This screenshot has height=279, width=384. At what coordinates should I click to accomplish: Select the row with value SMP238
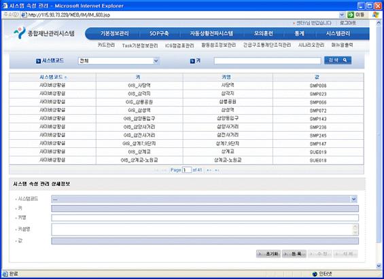pos(187,127)
